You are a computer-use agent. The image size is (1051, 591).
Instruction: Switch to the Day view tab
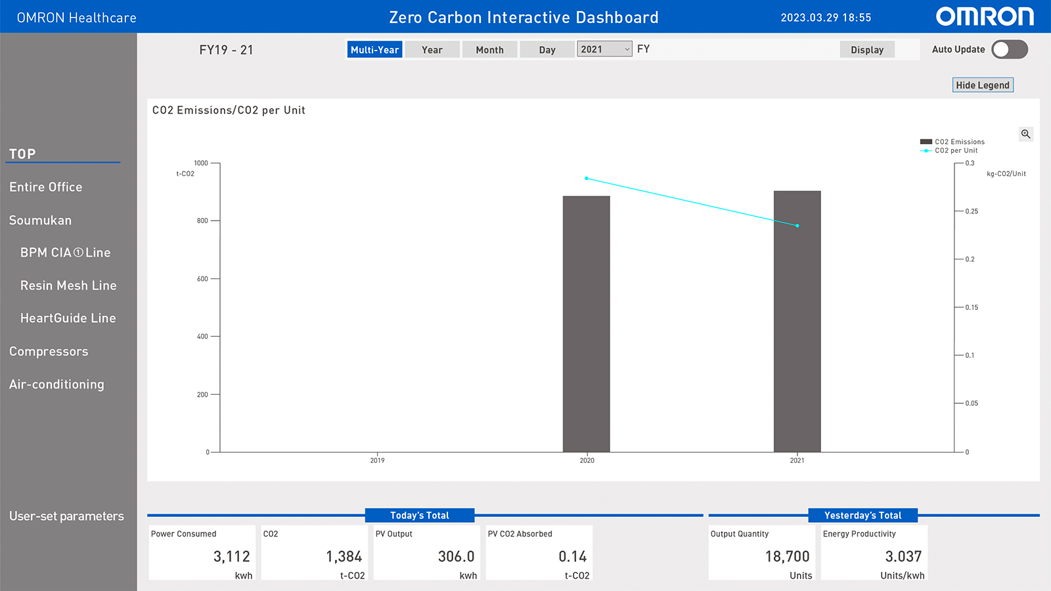547,50
